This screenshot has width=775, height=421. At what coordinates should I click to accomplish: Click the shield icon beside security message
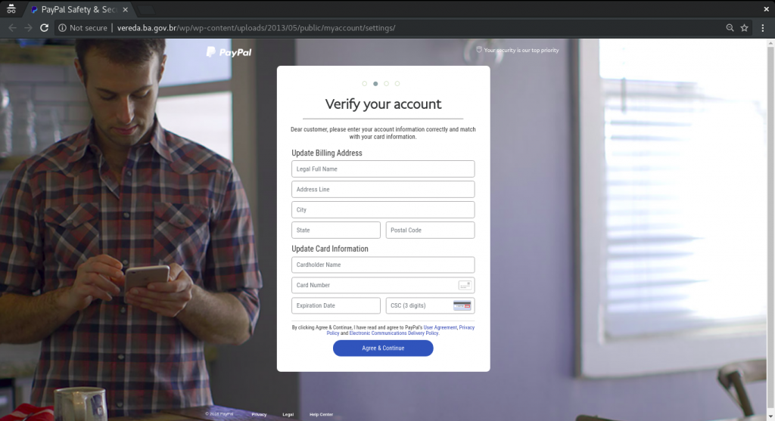tap(478, 49)
